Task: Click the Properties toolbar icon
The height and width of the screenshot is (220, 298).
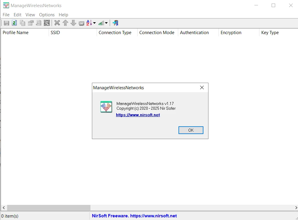Action: coord(31,23)
